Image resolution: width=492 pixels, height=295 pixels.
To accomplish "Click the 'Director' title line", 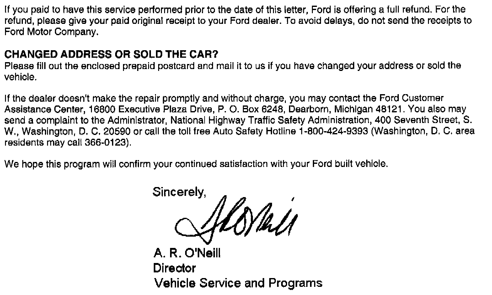I will point(174,268).
